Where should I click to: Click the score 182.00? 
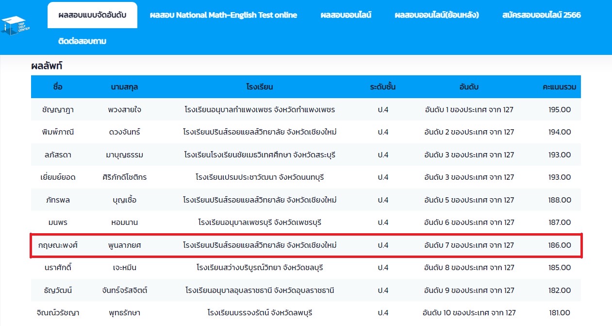tap(560, 291)
